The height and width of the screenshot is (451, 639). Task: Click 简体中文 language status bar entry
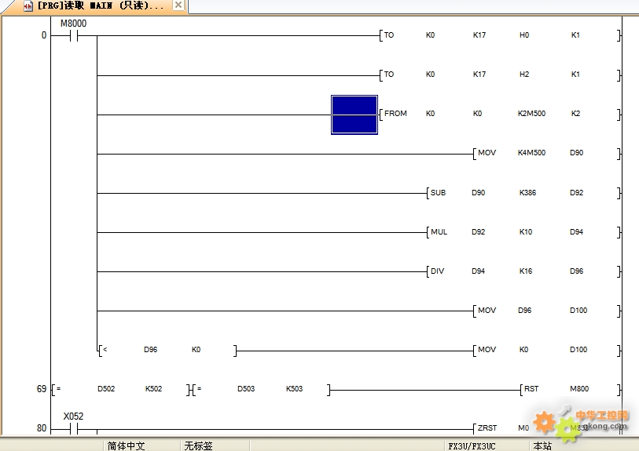point(127,446)
